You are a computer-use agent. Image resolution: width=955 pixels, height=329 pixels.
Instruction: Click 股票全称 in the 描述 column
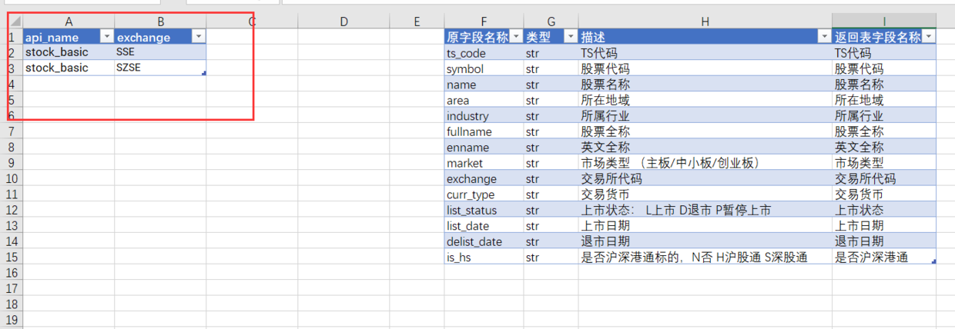tap(705, 131)
